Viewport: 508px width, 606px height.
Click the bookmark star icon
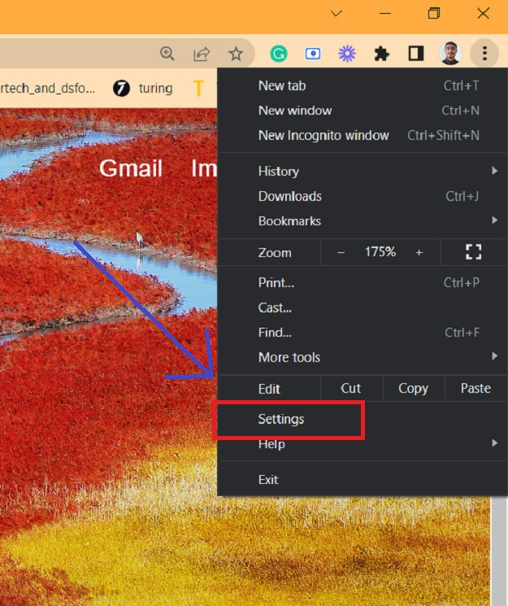pos(236,54)
